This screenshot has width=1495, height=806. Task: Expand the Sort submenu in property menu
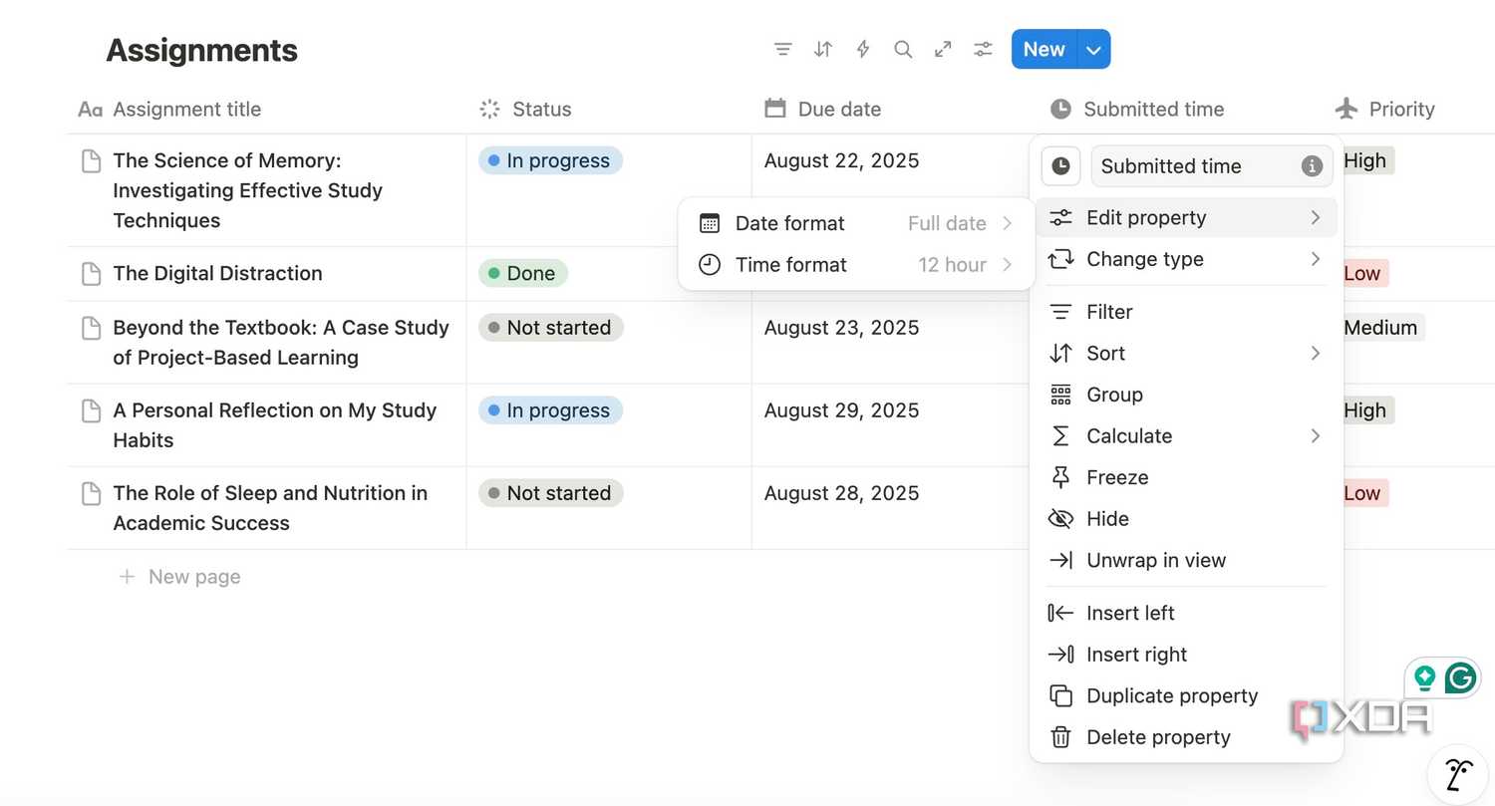coord(1186,354)
